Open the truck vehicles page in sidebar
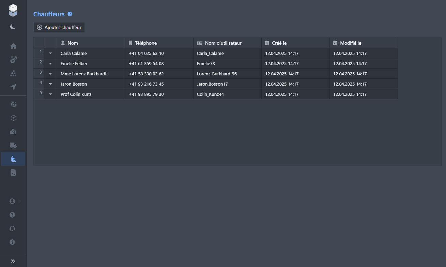Viewport: 446px width, 267px height. pos(13,145)
